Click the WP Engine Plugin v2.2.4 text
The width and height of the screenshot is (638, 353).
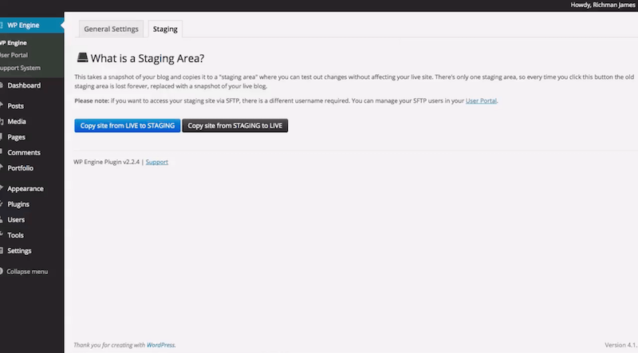106,162
